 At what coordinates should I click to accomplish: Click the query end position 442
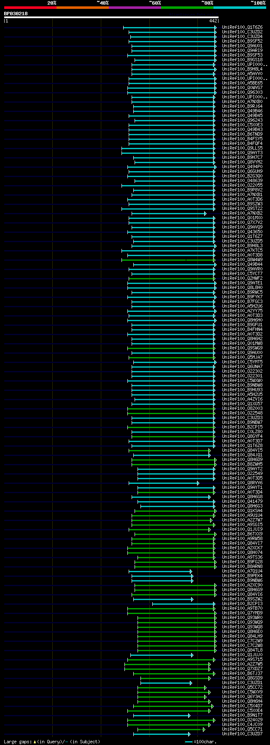[213, 21]
